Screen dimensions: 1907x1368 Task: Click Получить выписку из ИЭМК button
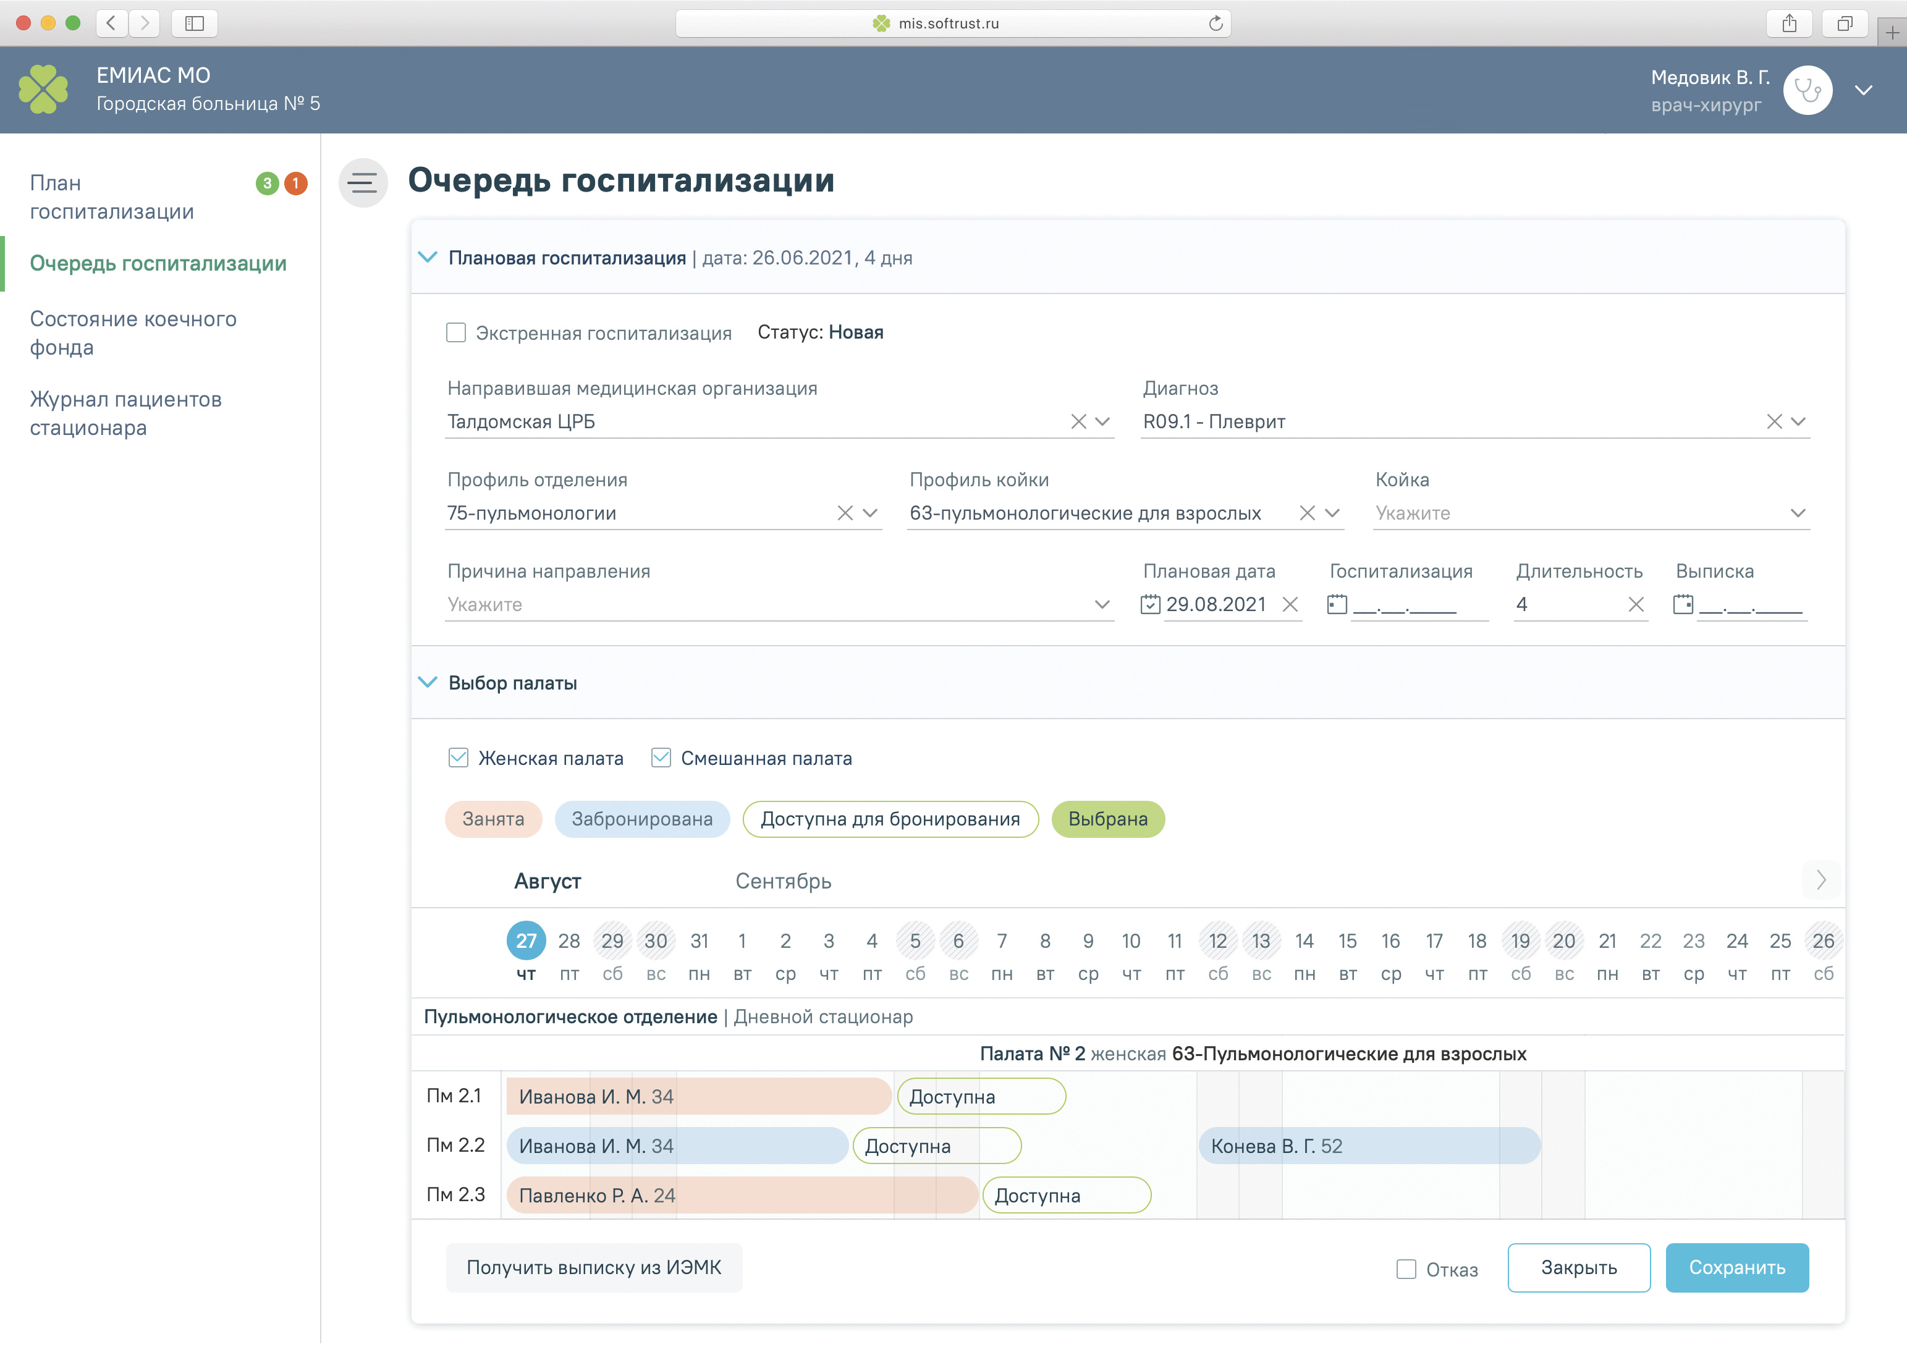pos(594,1268)
